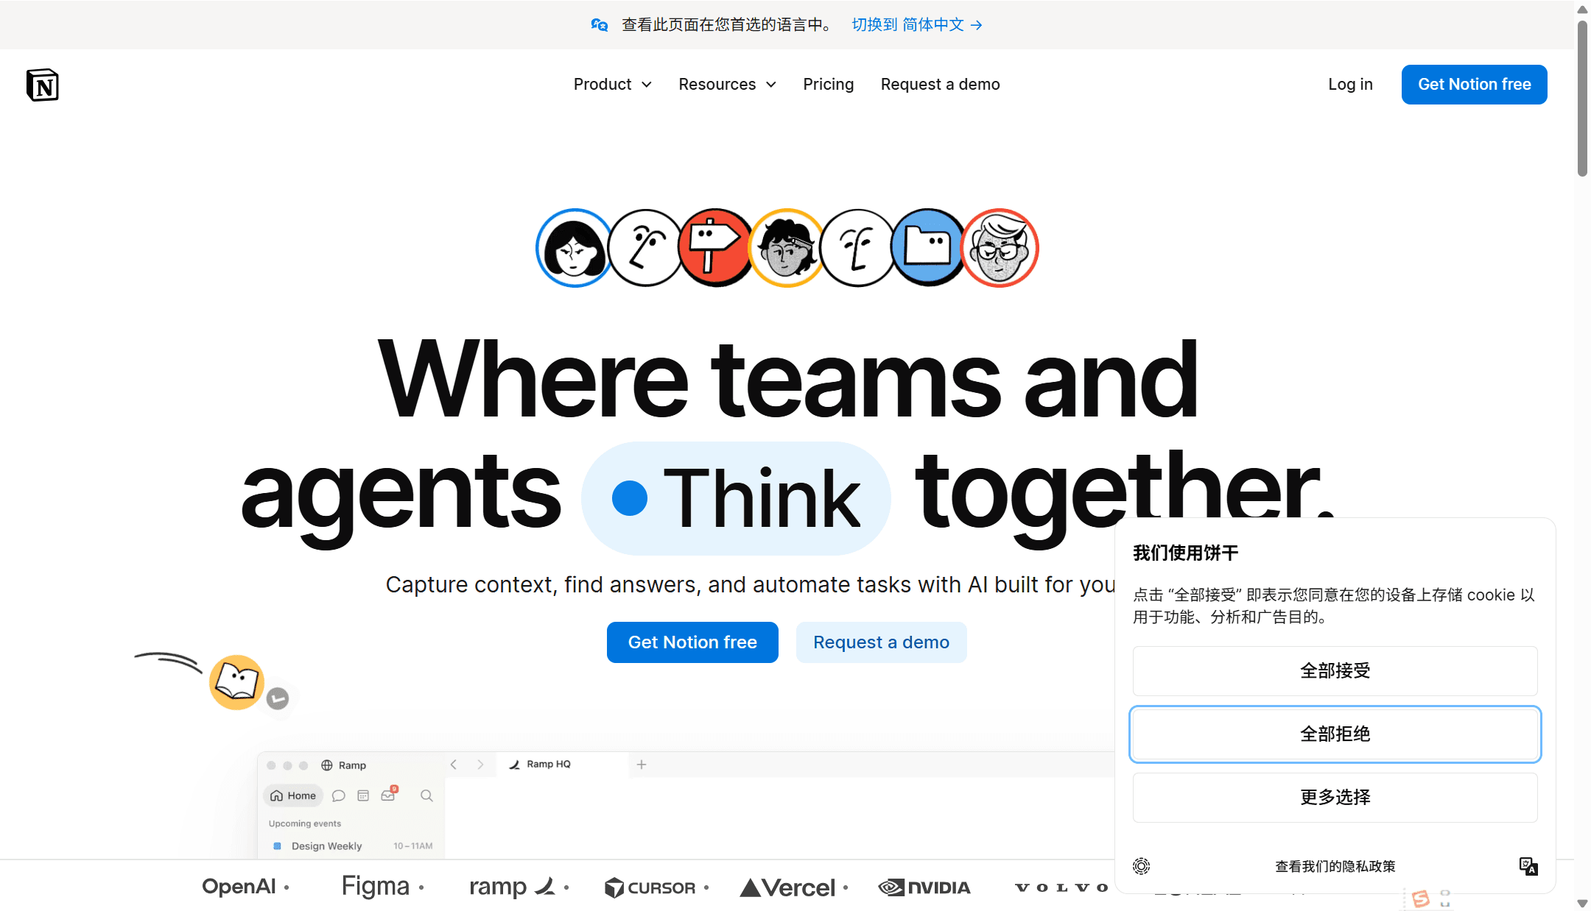Open the 查看我们的隐私政策 privacy link

[x=1335, y=867]
